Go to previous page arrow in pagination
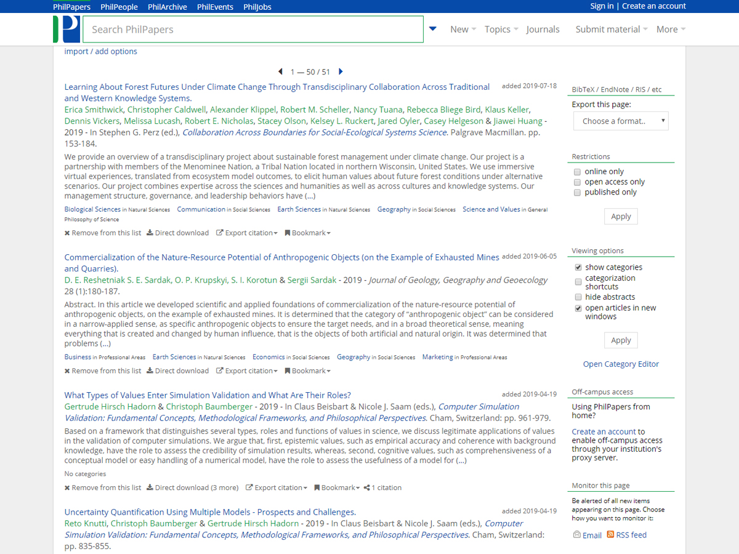 coord(281,72)
